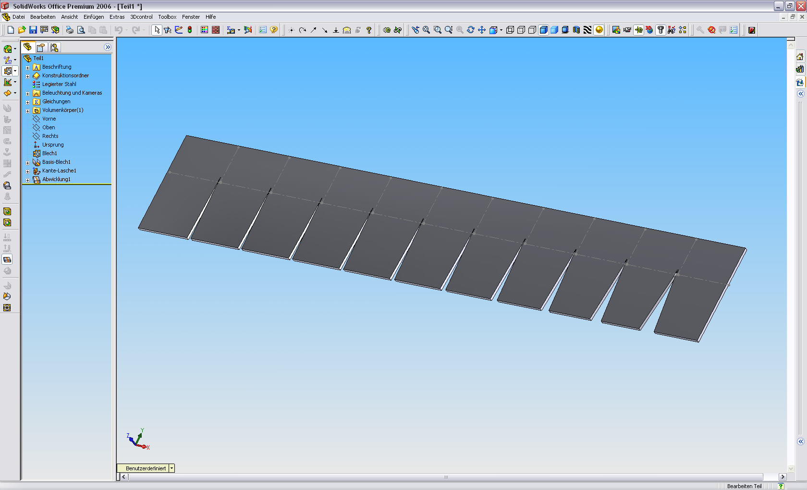Activate the Select cursor tool
Viewport: 807px width, 490px height.
click(157, 30)
